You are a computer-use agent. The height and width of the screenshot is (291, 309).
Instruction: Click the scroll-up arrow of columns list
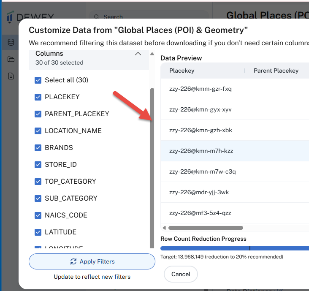coord(152,54)
